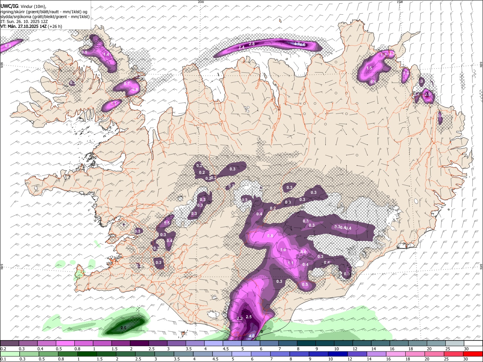Pick the pale lavender 4–4.5 swatch in the top legend row

pyautogui.click(x=214, y=343)
